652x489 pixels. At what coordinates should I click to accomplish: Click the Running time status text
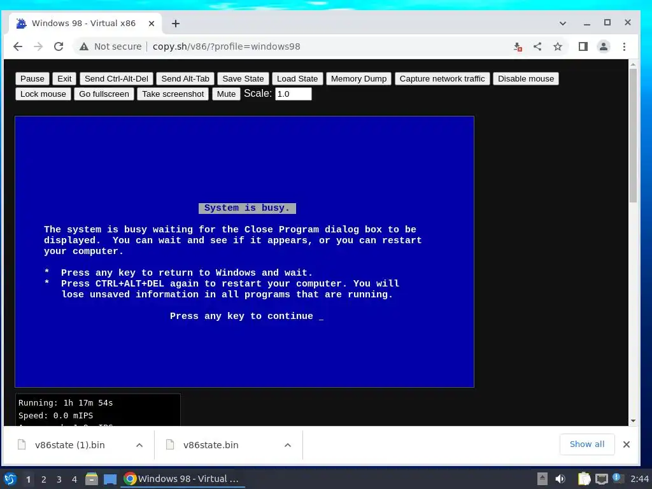(66, 402)
